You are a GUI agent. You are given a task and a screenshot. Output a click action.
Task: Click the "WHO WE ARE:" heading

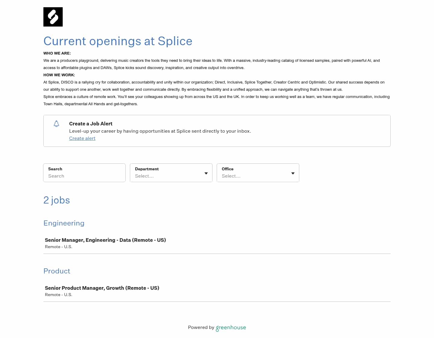57,53
